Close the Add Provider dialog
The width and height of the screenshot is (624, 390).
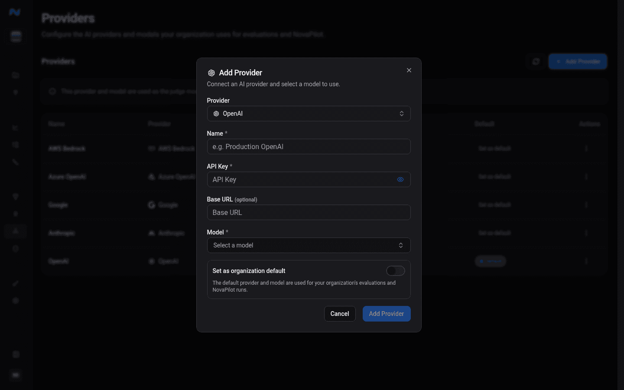coord(409,70)
